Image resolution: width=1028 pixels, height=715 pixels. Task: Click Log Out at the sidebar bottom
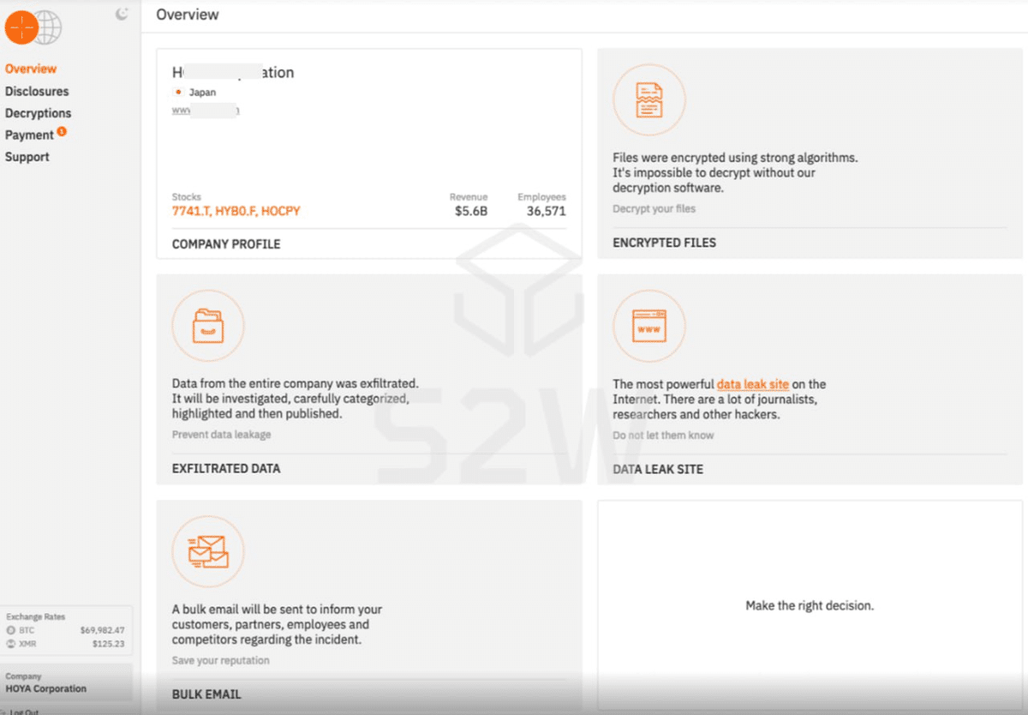24,711
